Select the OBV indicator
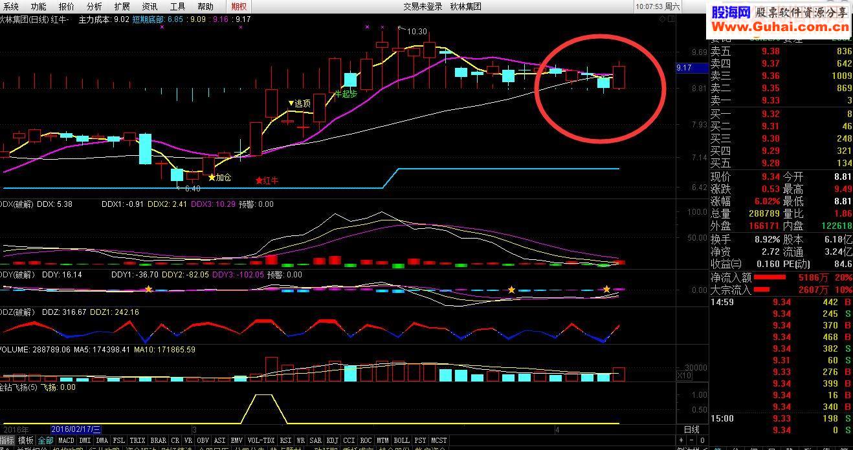 click(204, 441)
